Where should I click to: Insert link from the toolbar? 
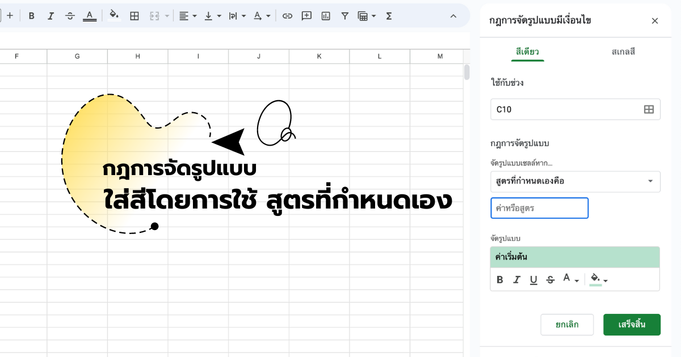[287, 16]
